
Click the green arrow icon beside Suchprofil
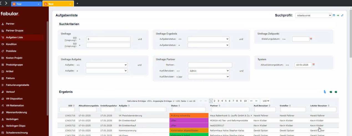[338, 15]
